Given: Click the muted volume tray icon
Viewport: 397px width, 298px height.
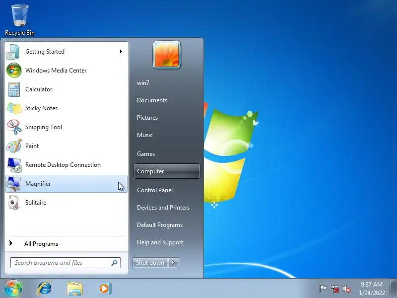Looking at the screenshot, I should point(347,289).
